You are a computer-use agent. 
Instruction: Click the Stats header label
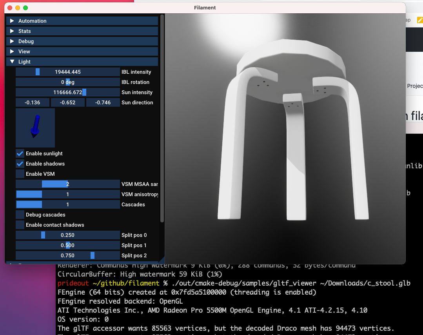[x=25, y=31]
